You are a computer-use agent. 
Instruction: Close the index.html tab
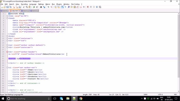(x=19, y=11)
